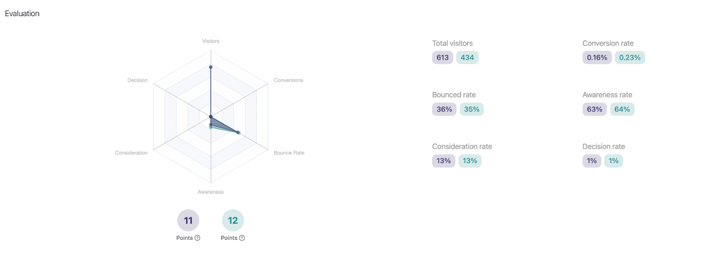Image resolution: width=717 pixels, height=264 pixels.
Task: Toggle the teal 434 Total visitors badge
Action: [x=467, y=57]
